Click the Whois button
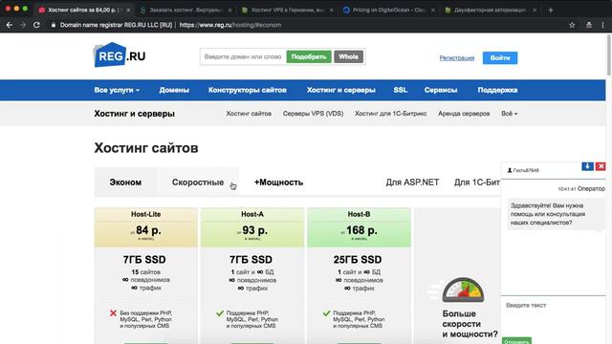The image size is (612, 344). 348,57
